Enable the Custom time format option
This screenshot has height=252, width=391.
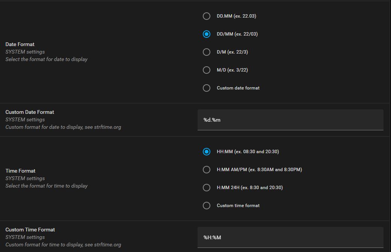(x=206, y=206)
